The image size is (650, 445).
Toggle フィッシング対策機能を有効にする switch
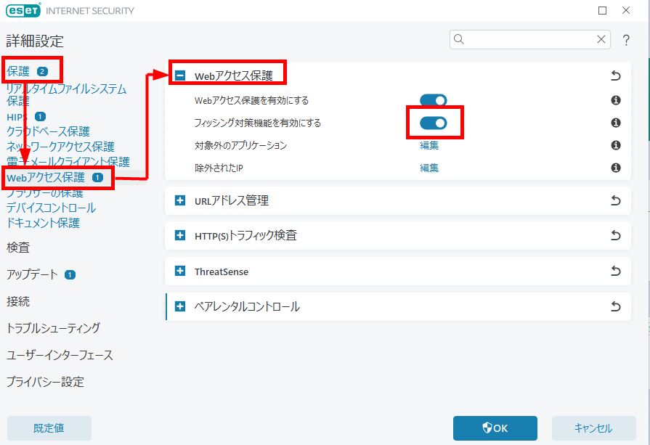tap(434, 123)
